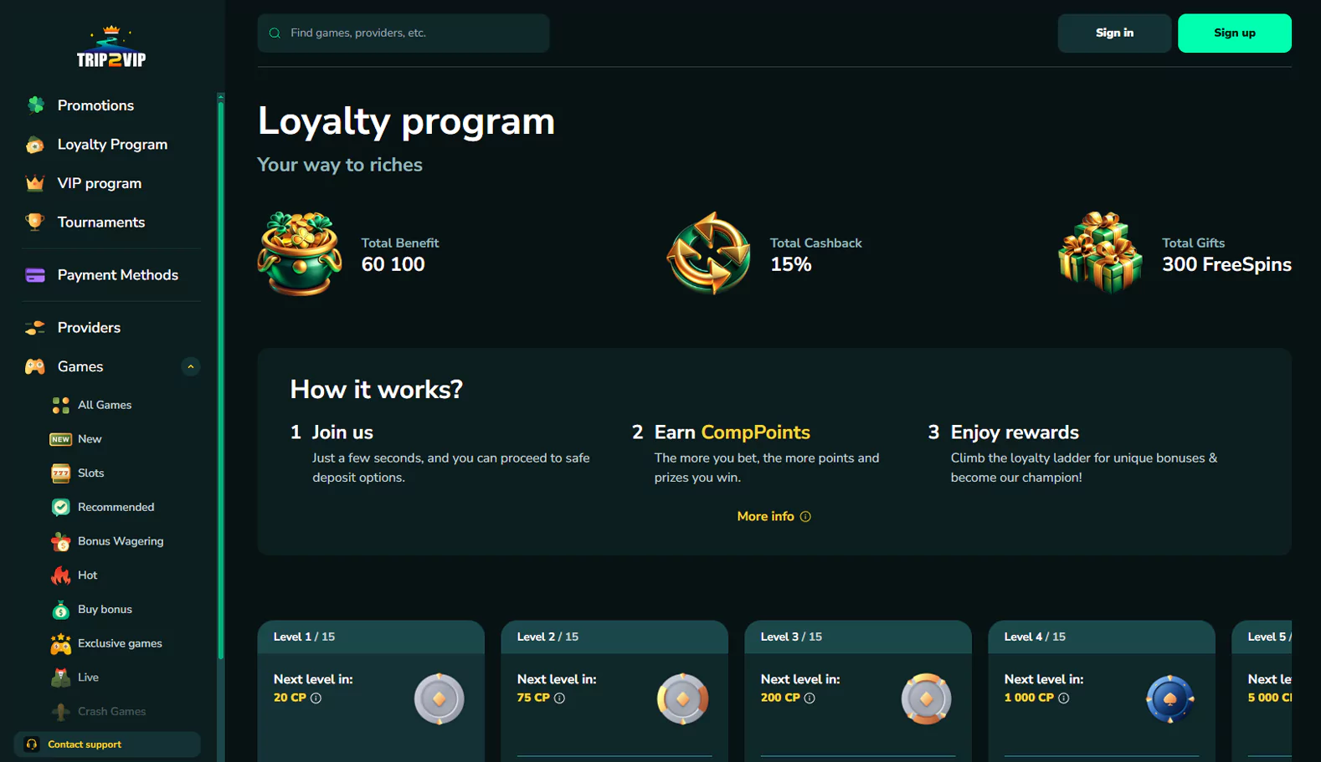Click the Tournaments trophy icon
The width and height of the screenshot is (1321, 762).
pyautogui.click(x=35, y=222)
